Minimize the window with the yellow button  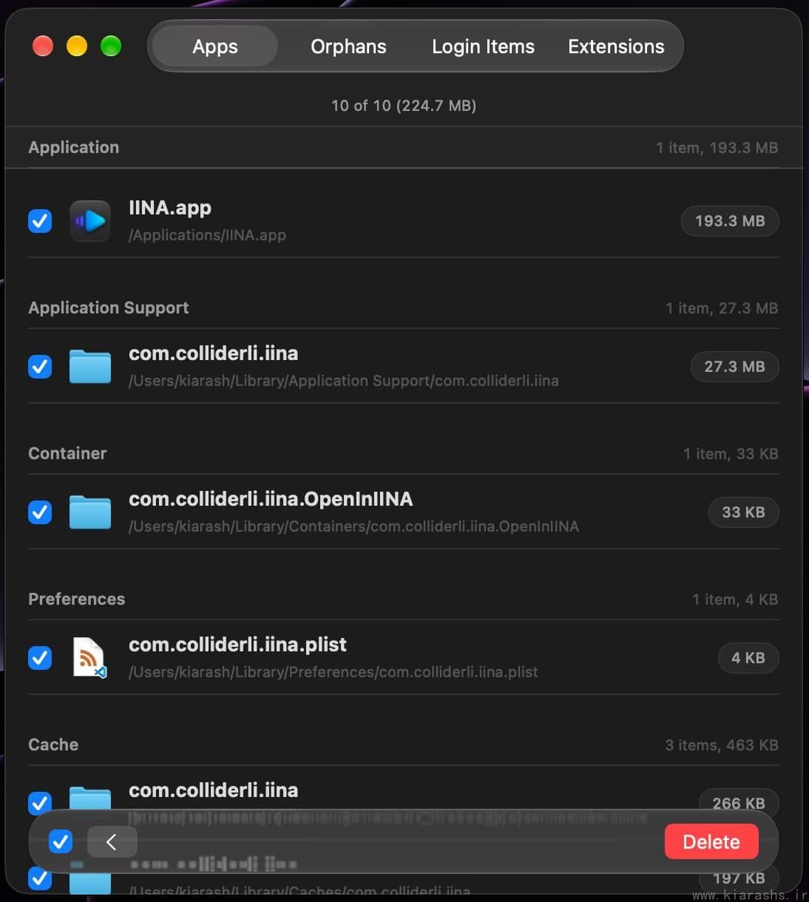coord(77,46)
